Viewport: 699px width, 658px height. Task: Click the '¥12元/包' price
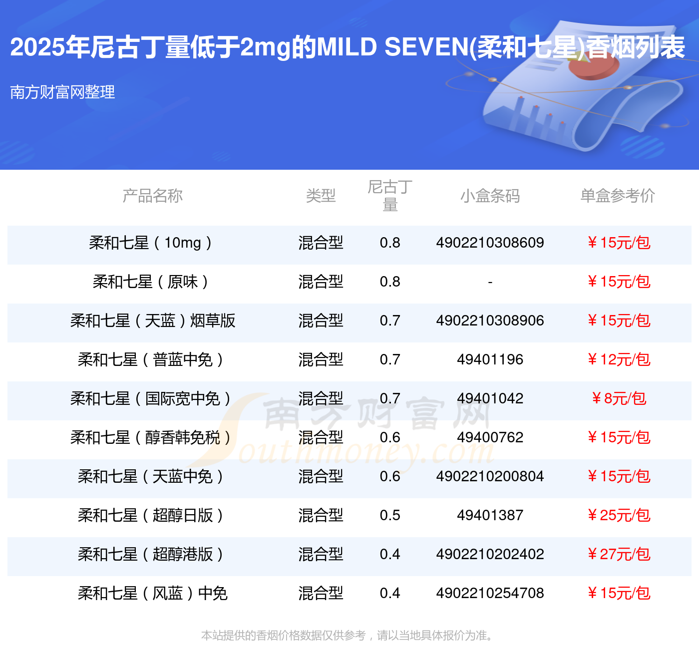(618, 359)
